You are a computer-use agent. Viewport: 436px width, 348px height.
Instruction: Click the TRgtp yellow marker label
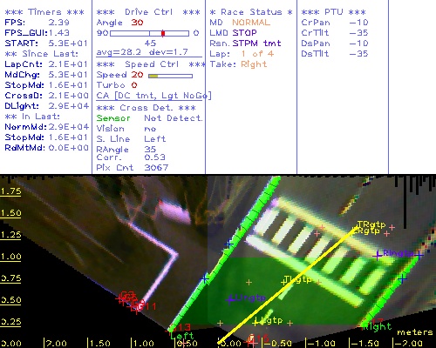(371, 224)
